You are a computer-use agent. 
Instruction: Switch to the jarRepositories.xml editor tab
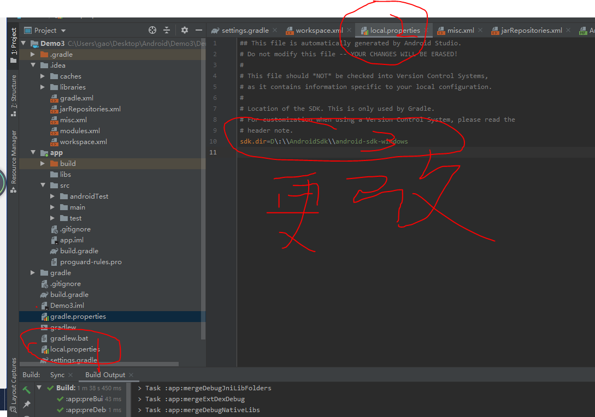[531, 31]
